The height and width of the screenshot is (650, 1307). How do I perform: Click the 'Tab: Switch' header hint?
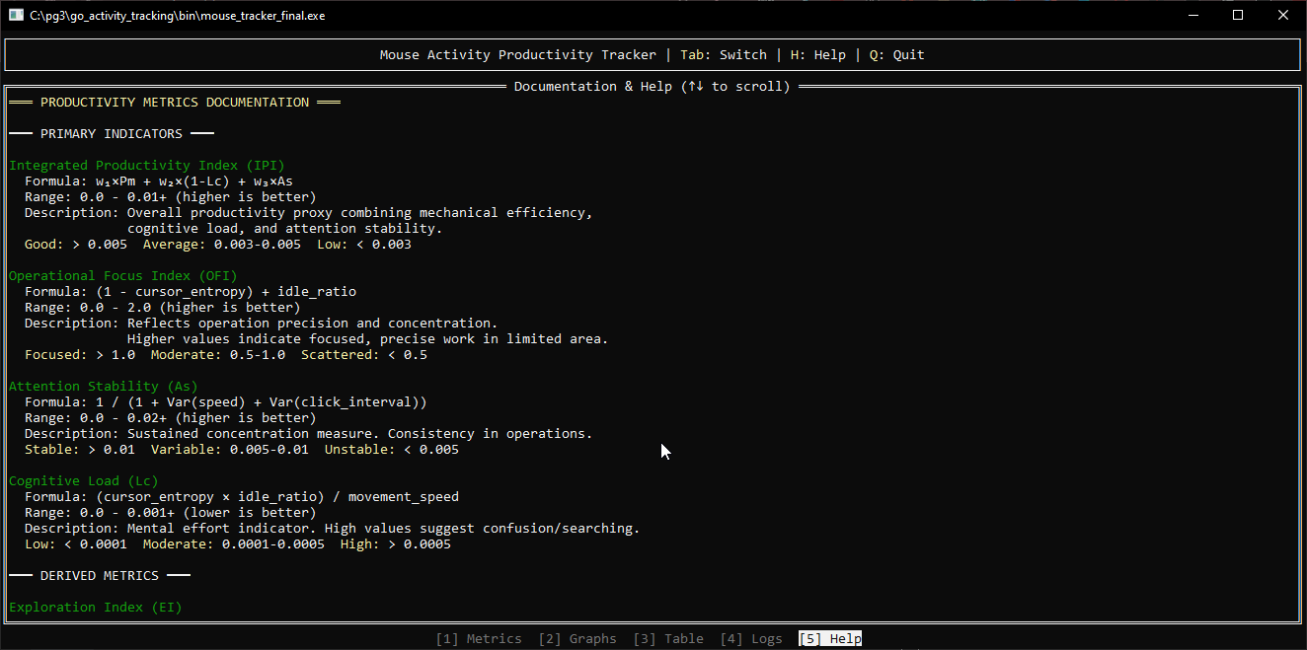(x=724, y=55)
